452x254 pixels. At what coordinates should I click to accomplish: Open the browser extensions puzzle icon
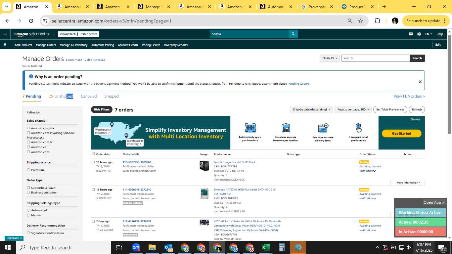377,21
